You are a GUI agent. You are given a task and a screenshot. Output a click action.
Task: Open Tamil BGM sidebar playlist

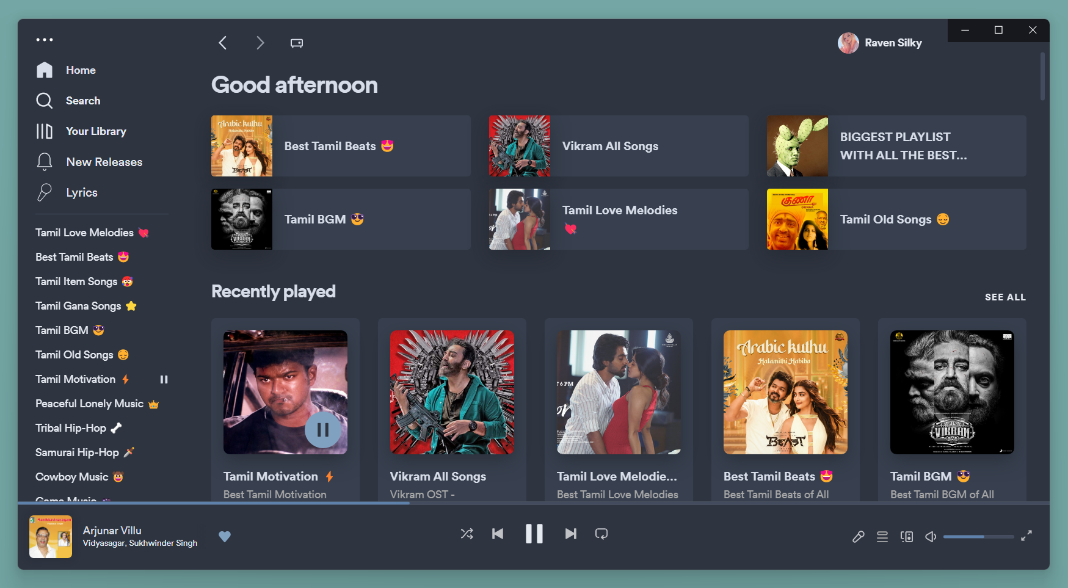tap(70, 330)
